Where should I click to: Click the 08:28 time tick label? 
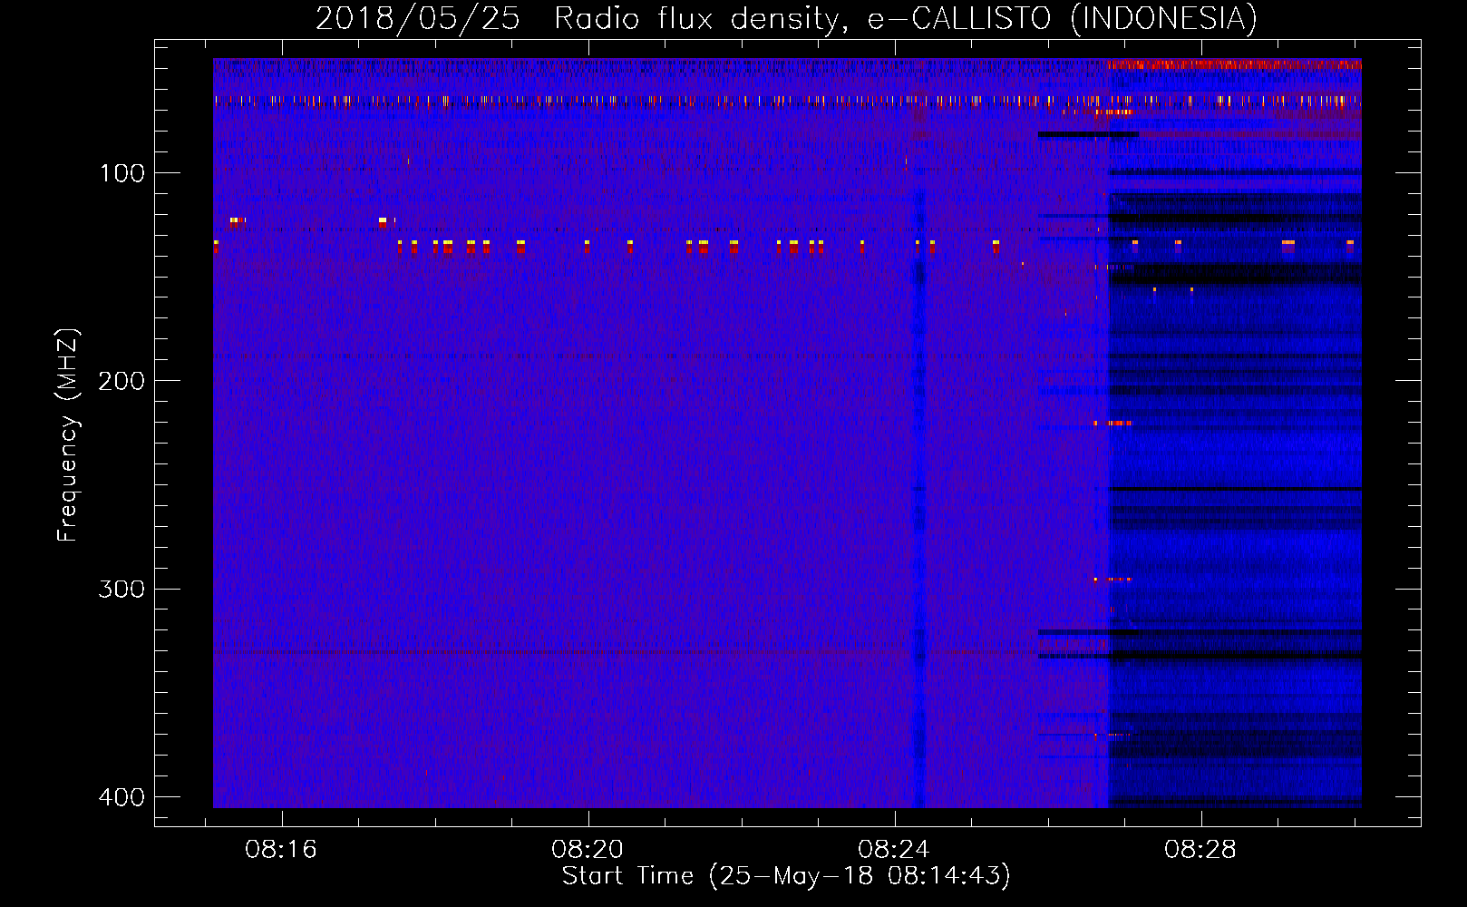[1200, 849]
